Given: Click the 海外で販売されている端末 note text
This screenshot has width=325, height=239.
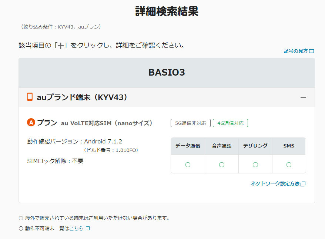Looking at the screenshot, I should click(x=97, y=218).
